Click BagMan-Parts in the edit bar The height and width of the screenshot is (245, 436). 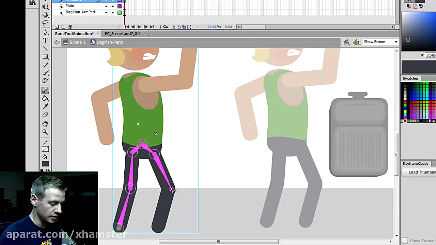click(x=110, y=42)
